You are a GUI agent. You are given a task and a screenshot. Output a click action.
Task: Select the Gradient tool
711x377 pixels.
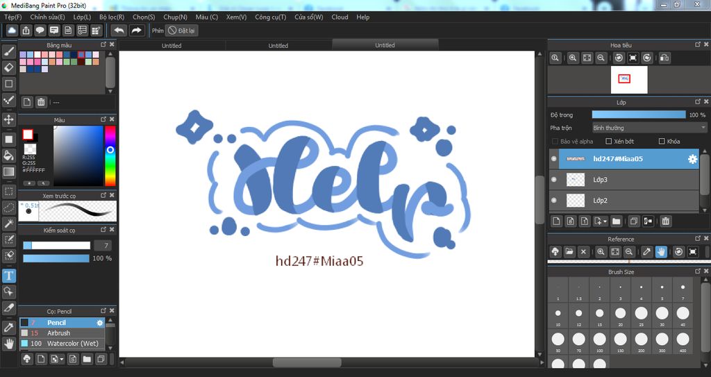pos(8,171)
